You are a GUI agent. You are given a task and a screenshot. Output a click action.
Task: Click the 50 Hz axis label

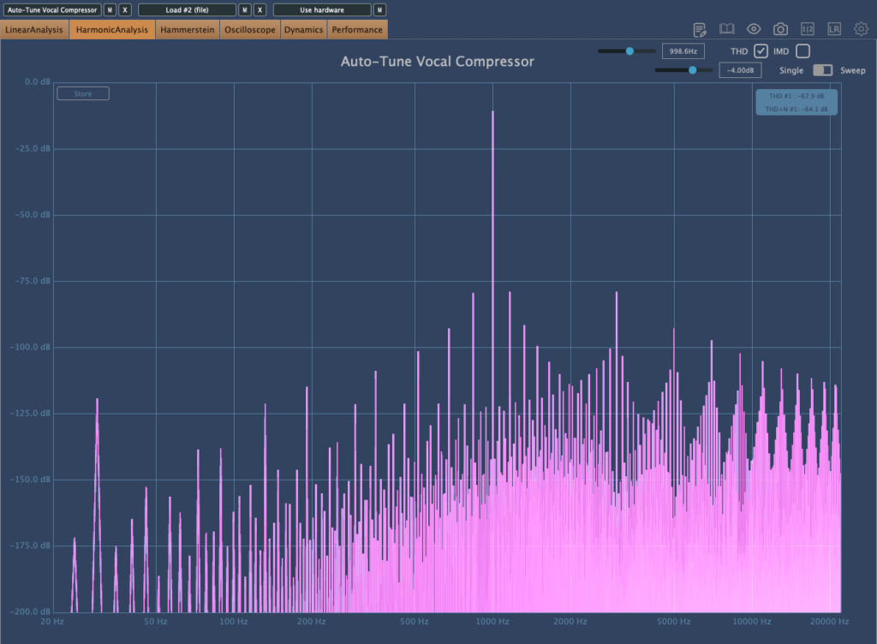[x=156, y=621]
